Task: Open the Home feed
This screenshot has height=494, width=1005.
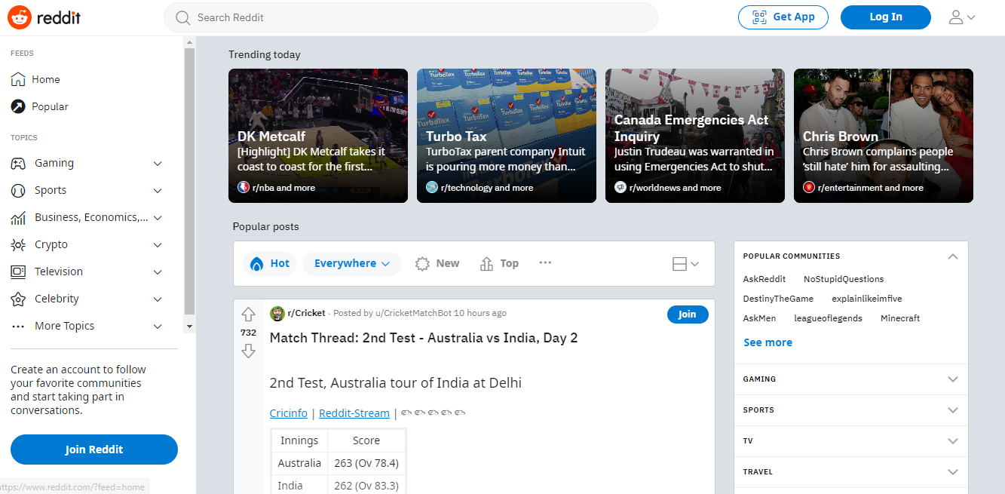Action: point(35,79)
